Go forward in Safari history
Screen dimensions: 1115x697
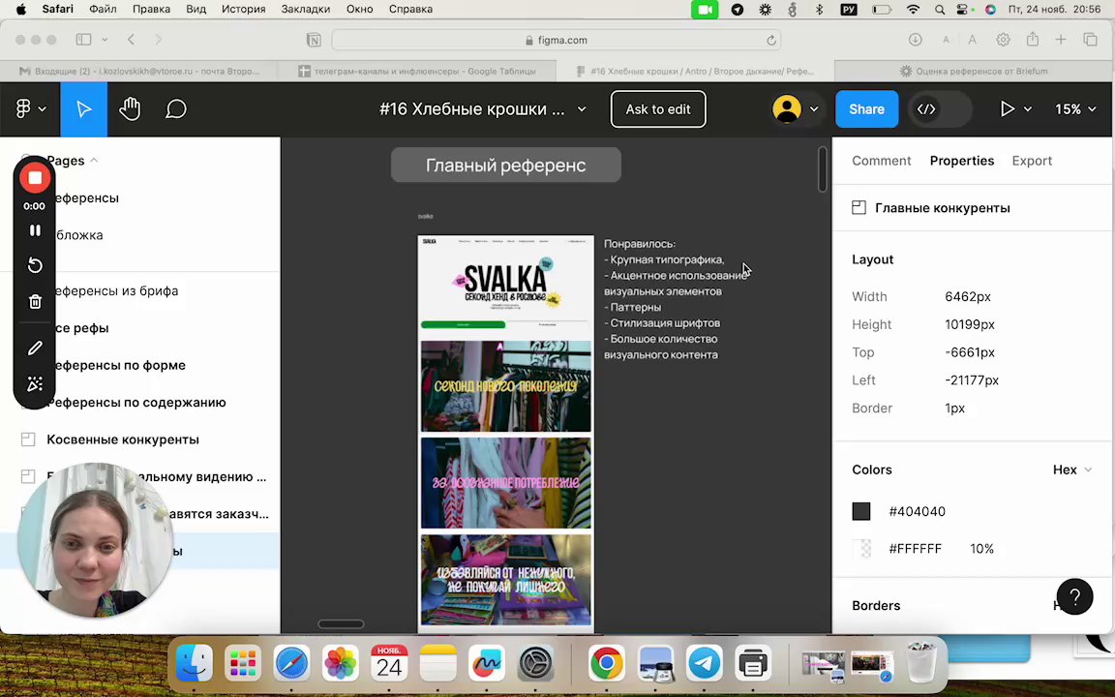pos(158,40)
